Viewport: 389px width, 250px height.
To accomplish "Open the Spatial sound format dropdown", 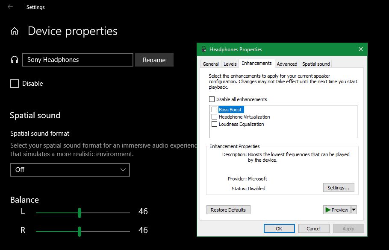I will tap(70, 170).
